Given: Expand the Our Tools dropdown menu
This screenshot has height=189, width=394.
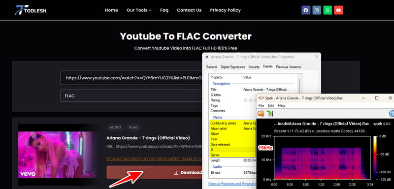Looking at the screenshot, I should click(139, 10).
